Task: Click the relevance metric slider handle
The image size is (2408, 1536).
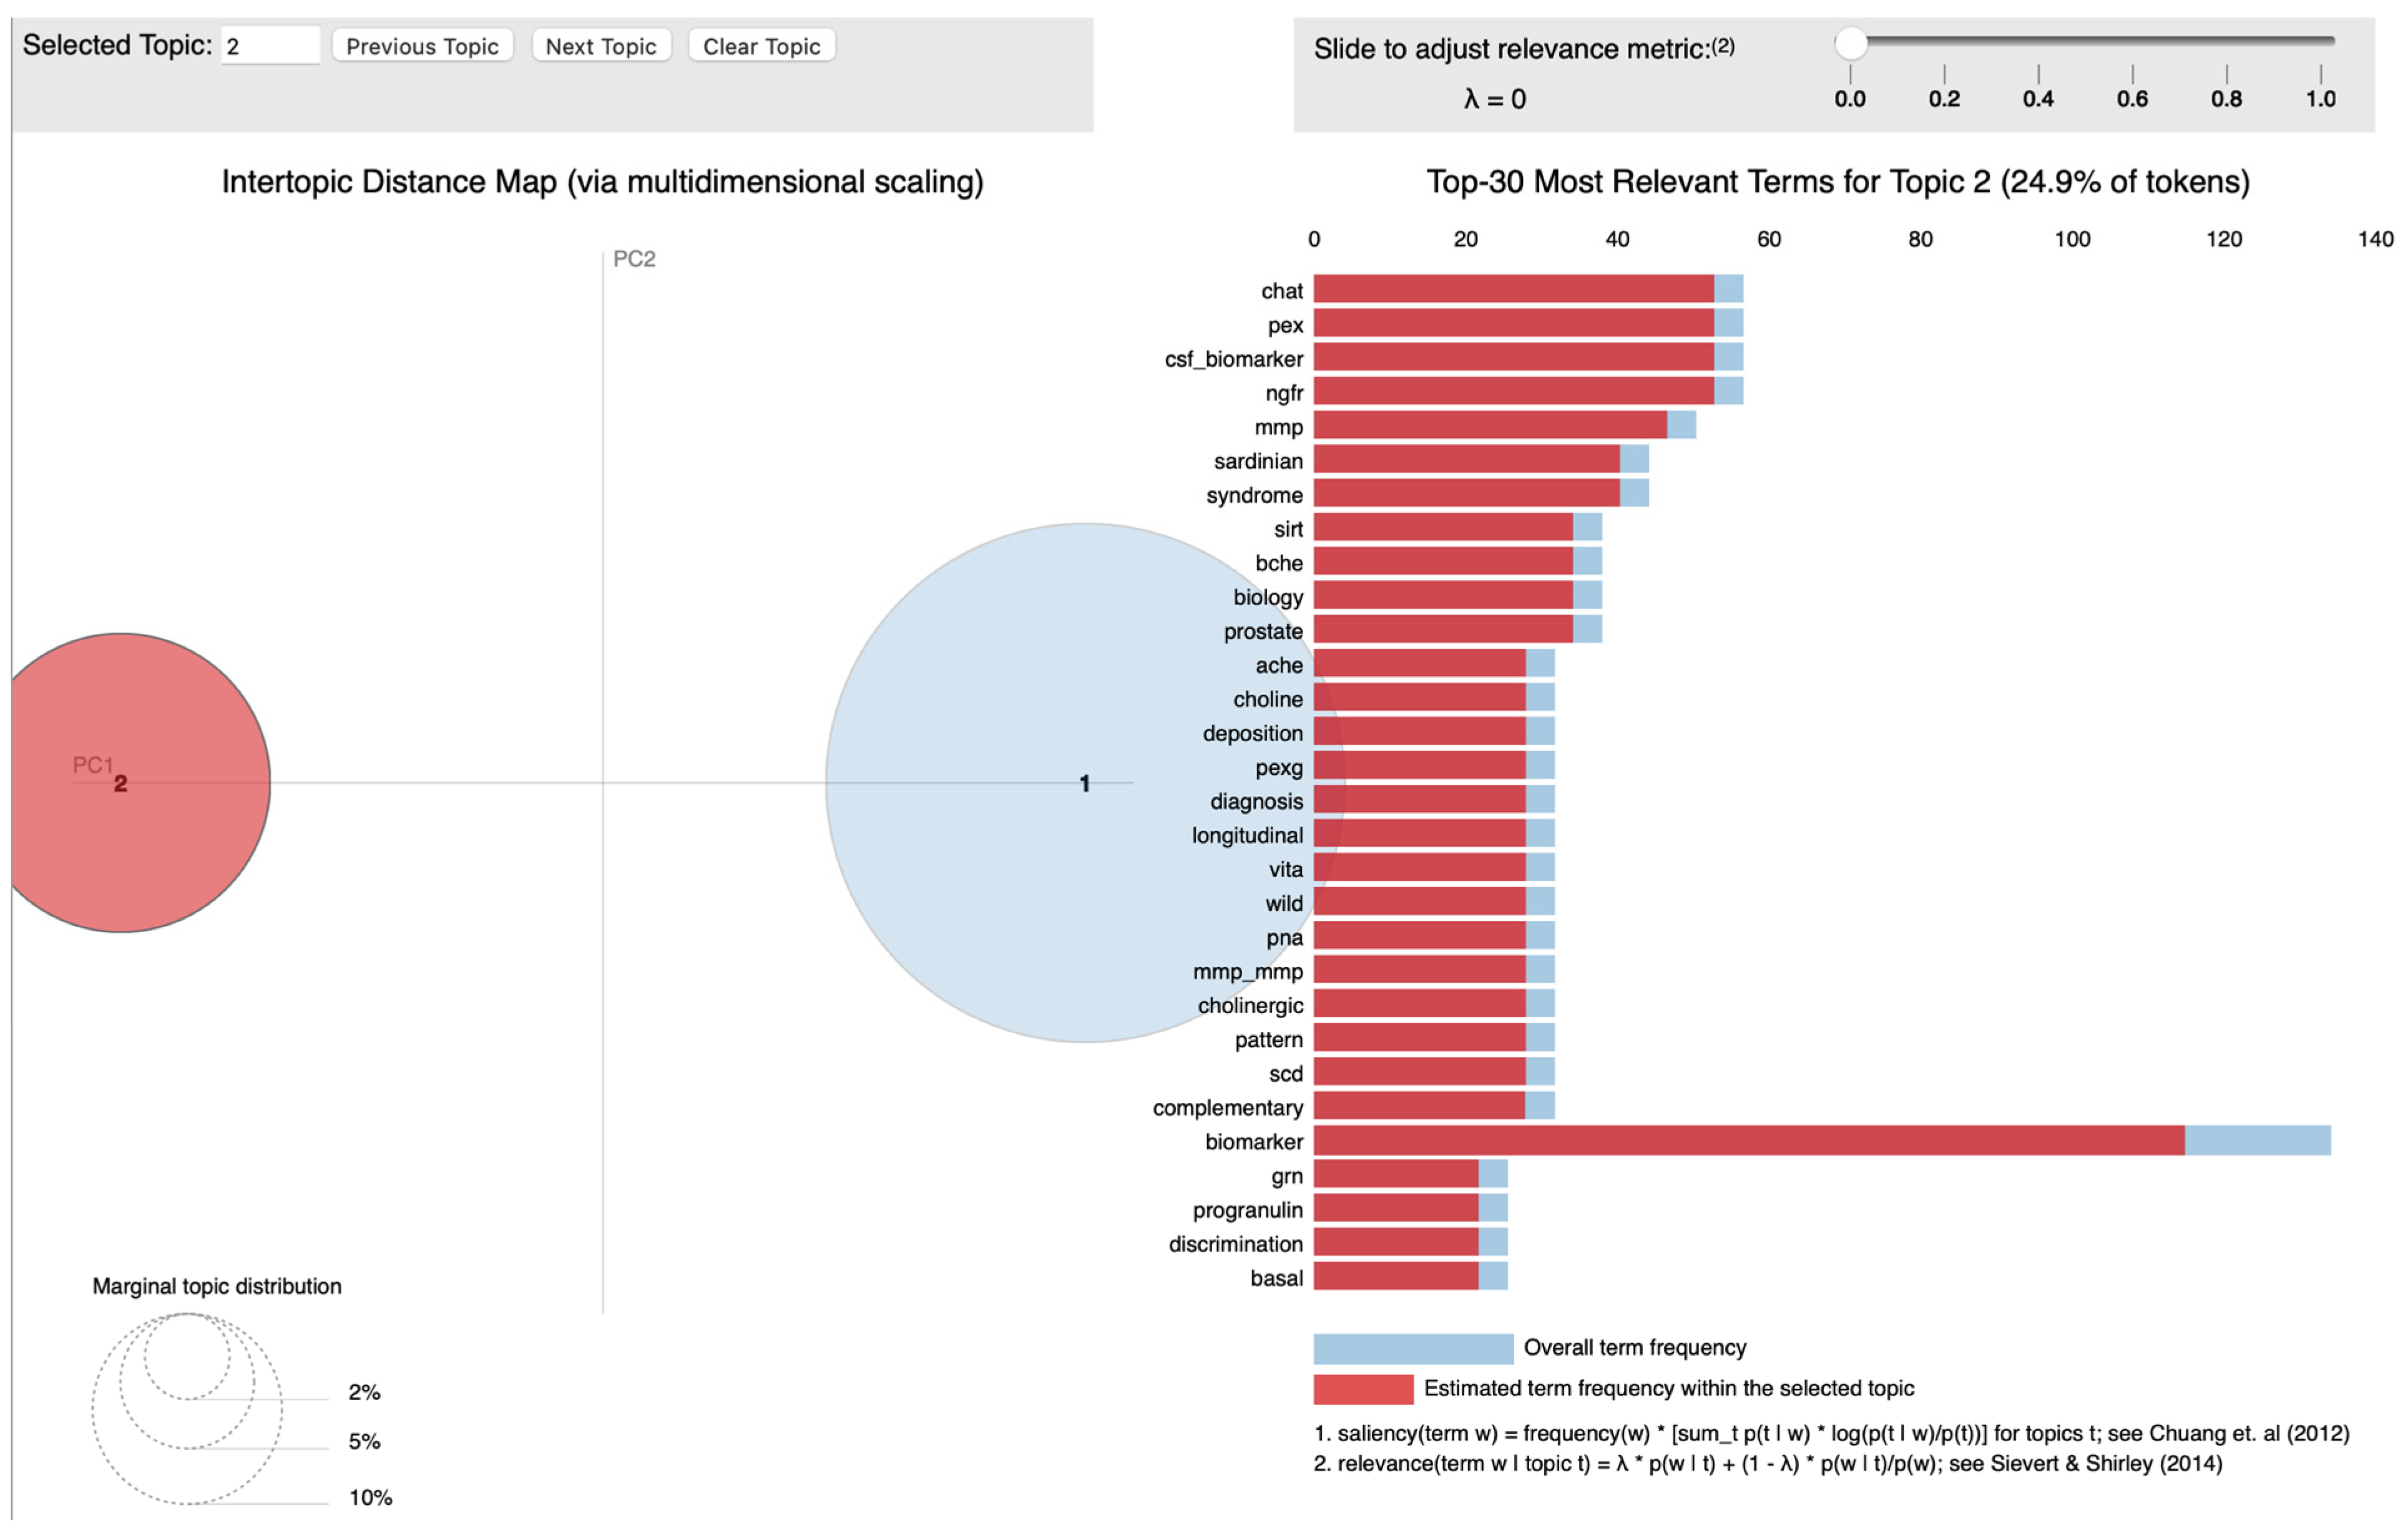Action: pyautogui.click(x=1851, y=43)
